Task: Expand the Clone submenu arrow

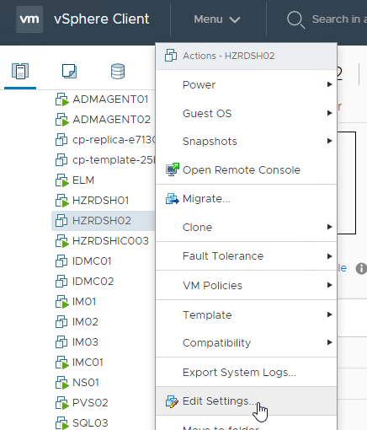Action: pyautogui.click(x=330, y=227)
